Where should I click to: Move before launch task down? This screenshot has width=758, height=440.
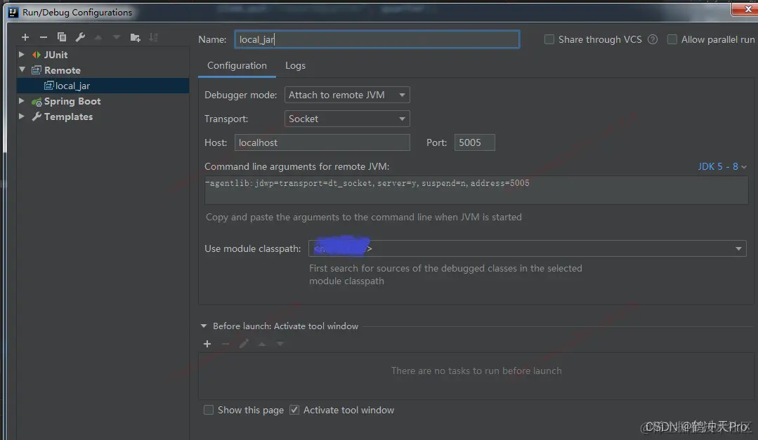pos(280,344)
